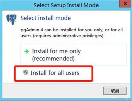Click the Select install mode heading

(x=46, y=18)
